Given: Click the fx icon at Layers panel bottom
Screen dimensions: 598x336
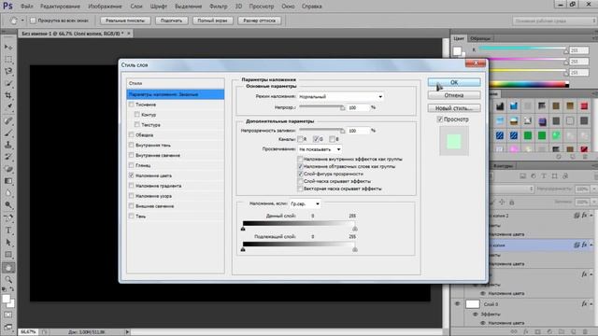Looking at the screenshot, I should 526,332.
